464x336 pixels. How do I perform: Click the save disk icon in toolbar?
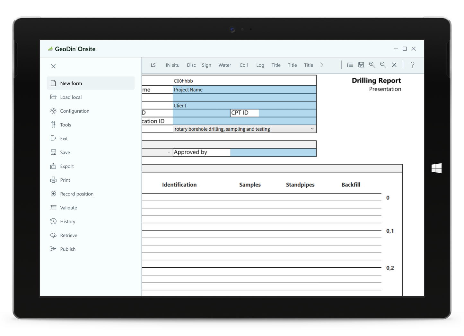361,65
